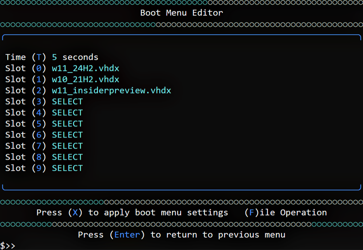Open the (F)ile Operation option

tap(286, 213)
